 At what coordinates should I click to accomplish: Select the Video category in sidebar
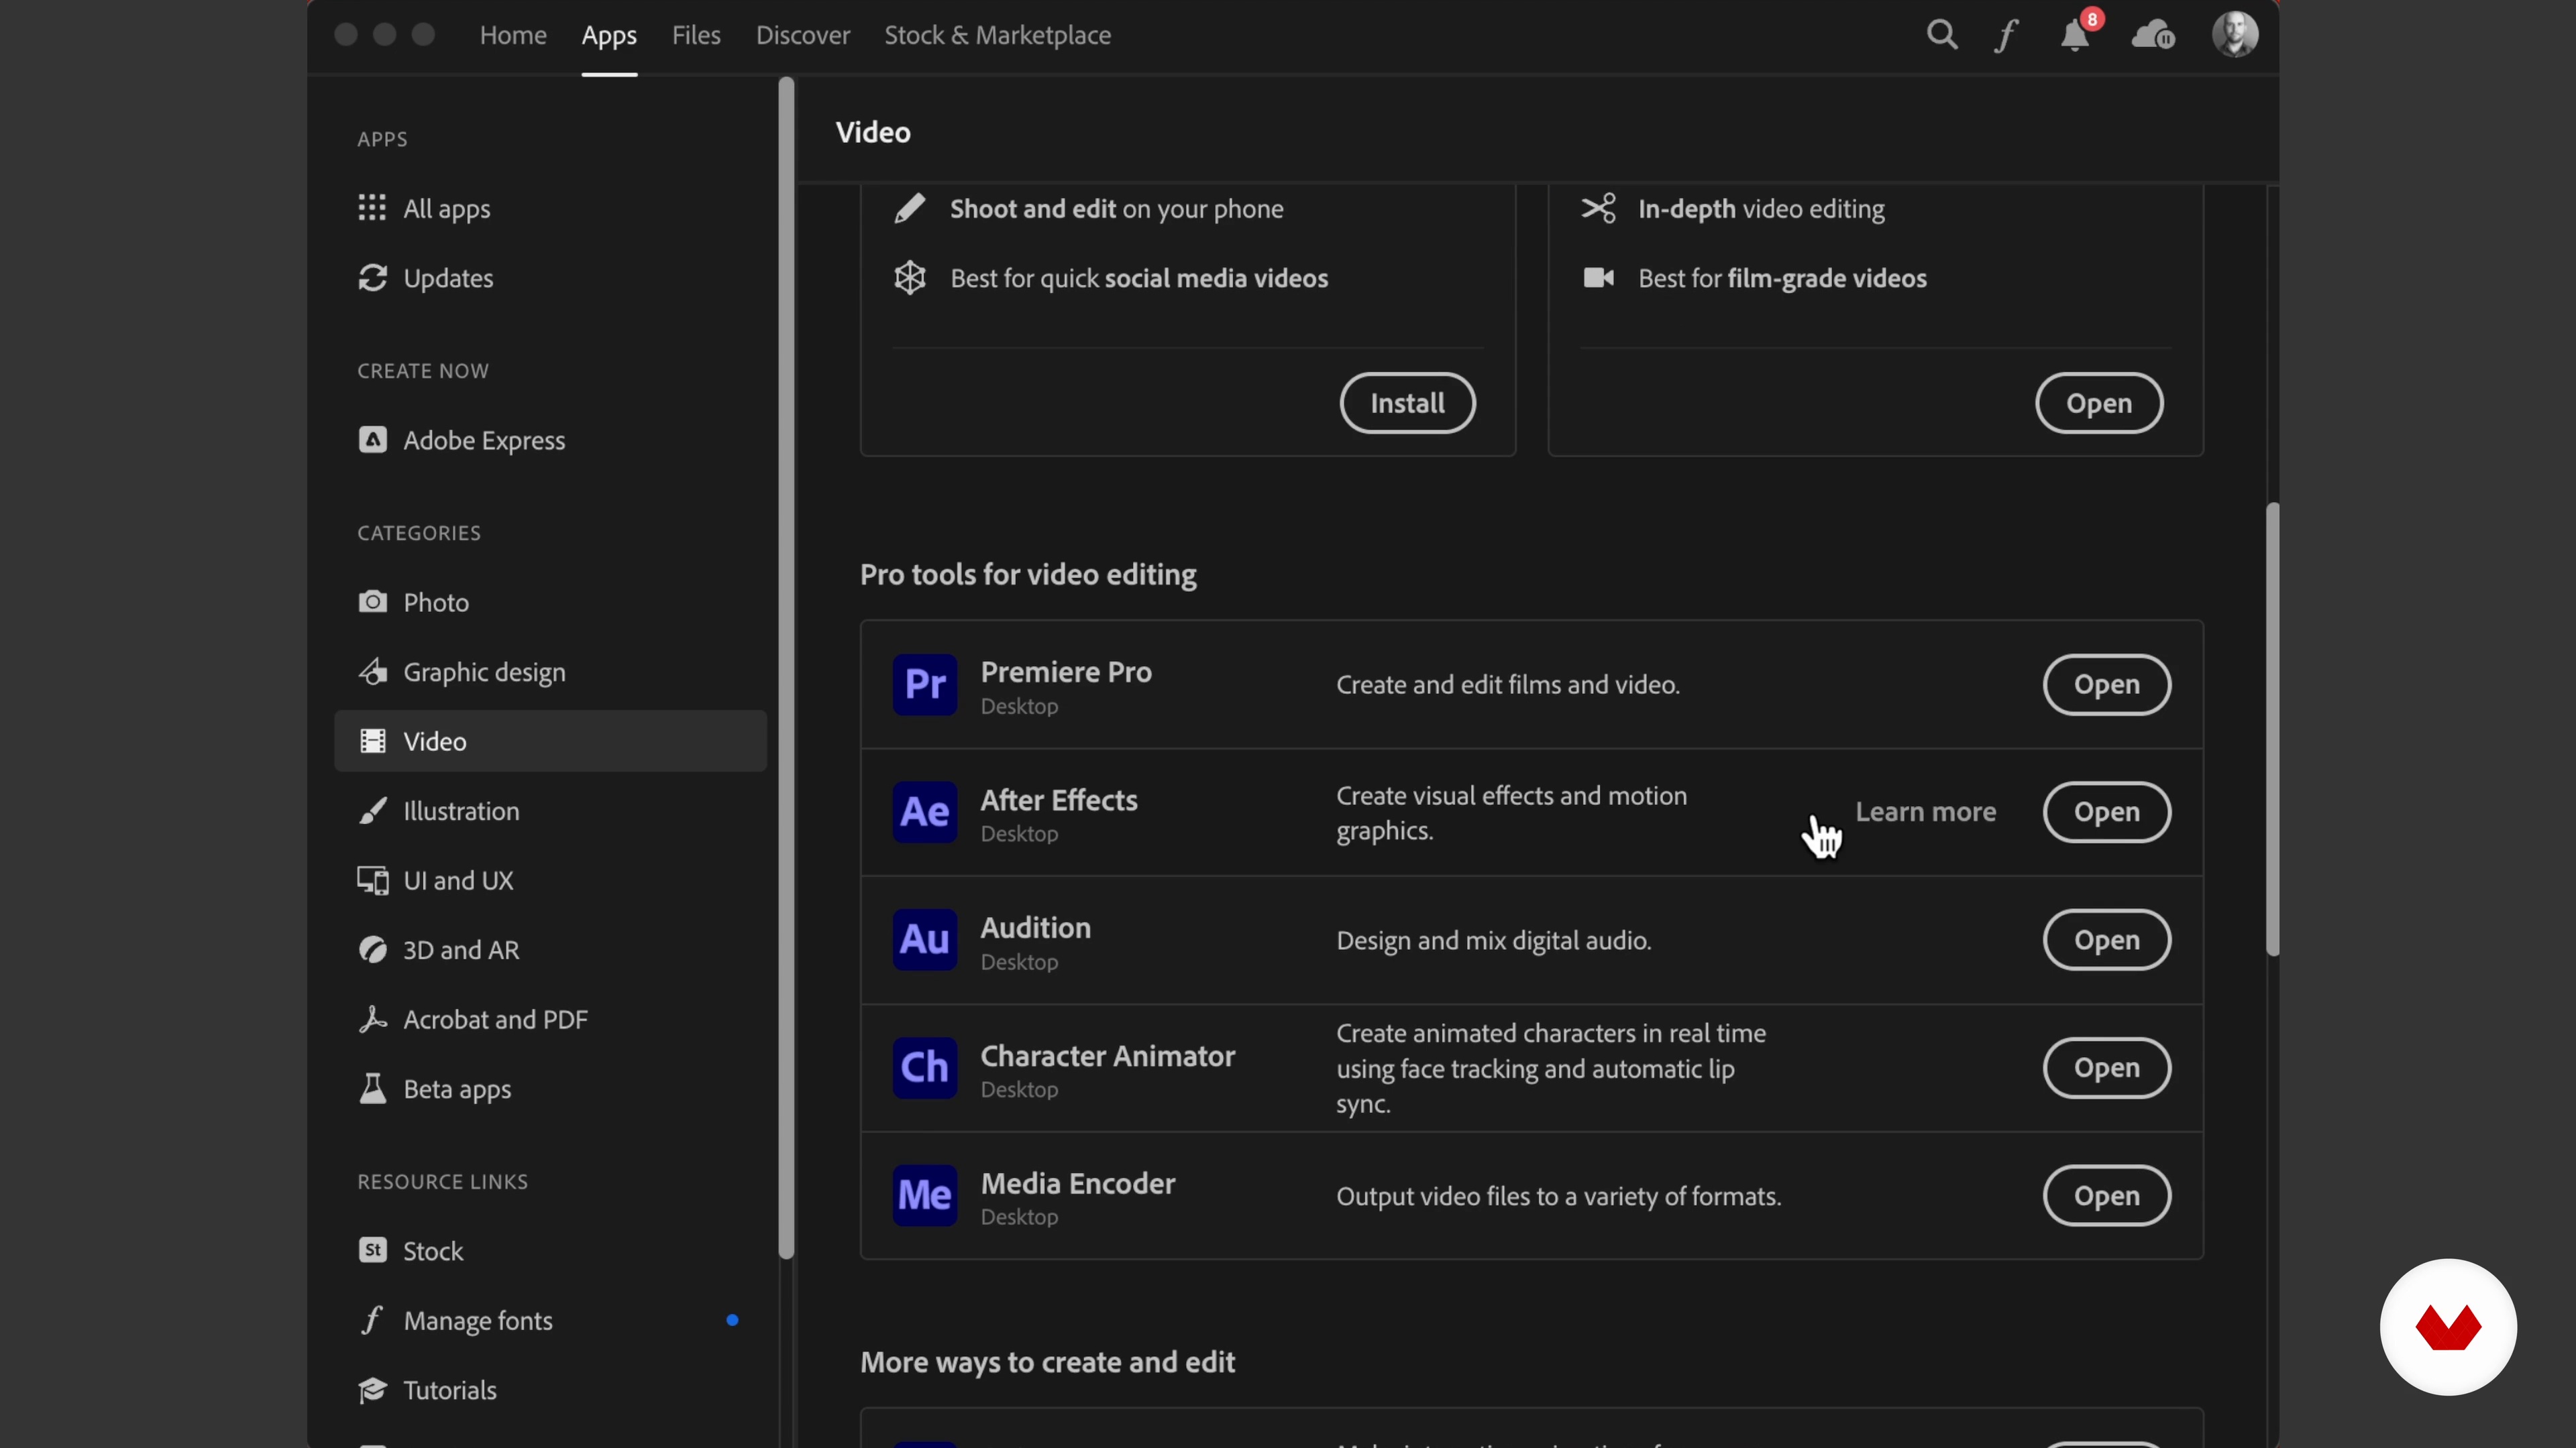(x=550, y=741)
